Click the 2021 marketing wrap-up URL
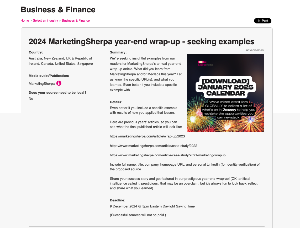The width and height of the screenshot is (300, 228). 167,155
